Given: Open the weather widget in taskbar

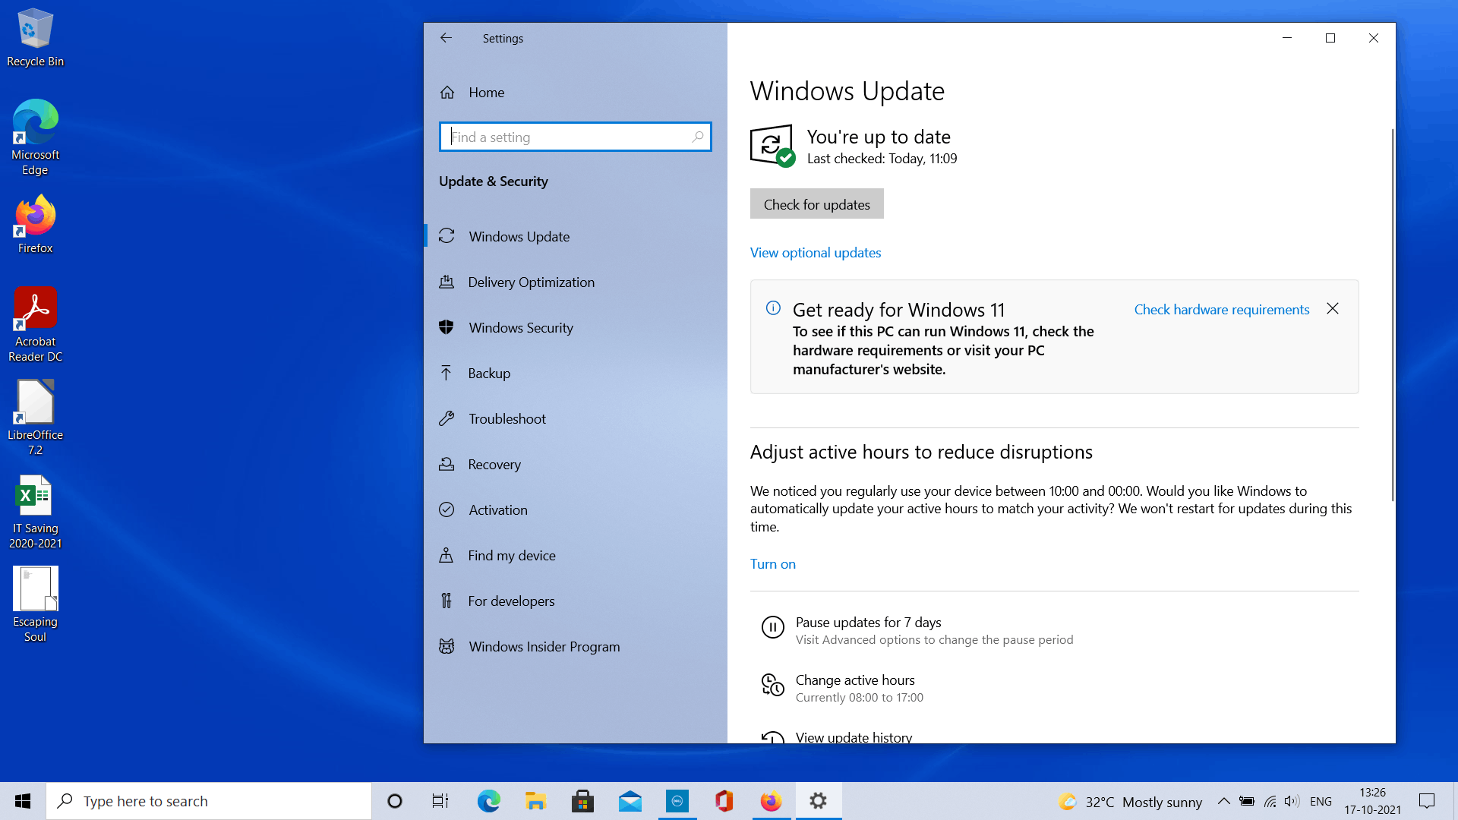Looking at the screenshot, I should coord(1129,802).
